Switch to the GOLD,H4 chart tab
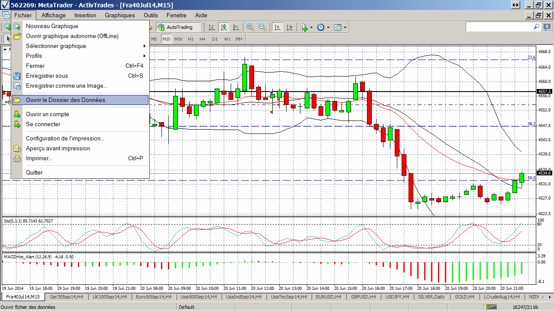This screenshot has width=554, height=311. coord(464,297)
